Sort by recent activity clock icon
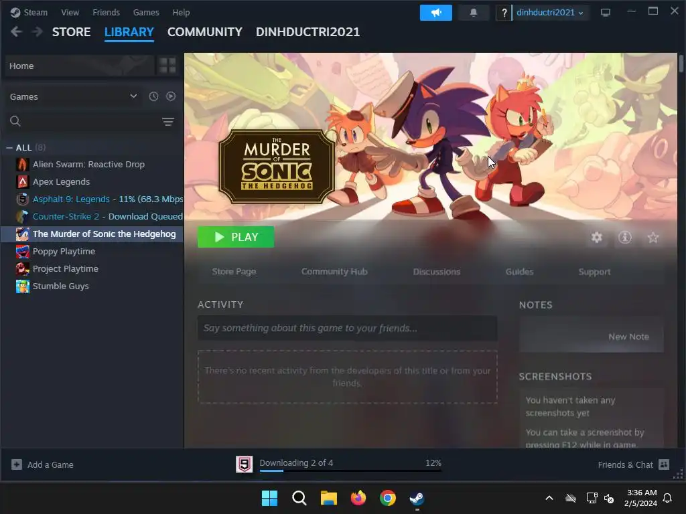 pos(153,96)
